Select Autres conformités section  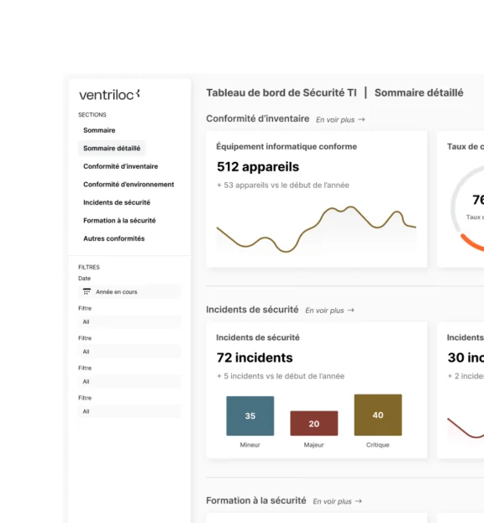[113, 238]
